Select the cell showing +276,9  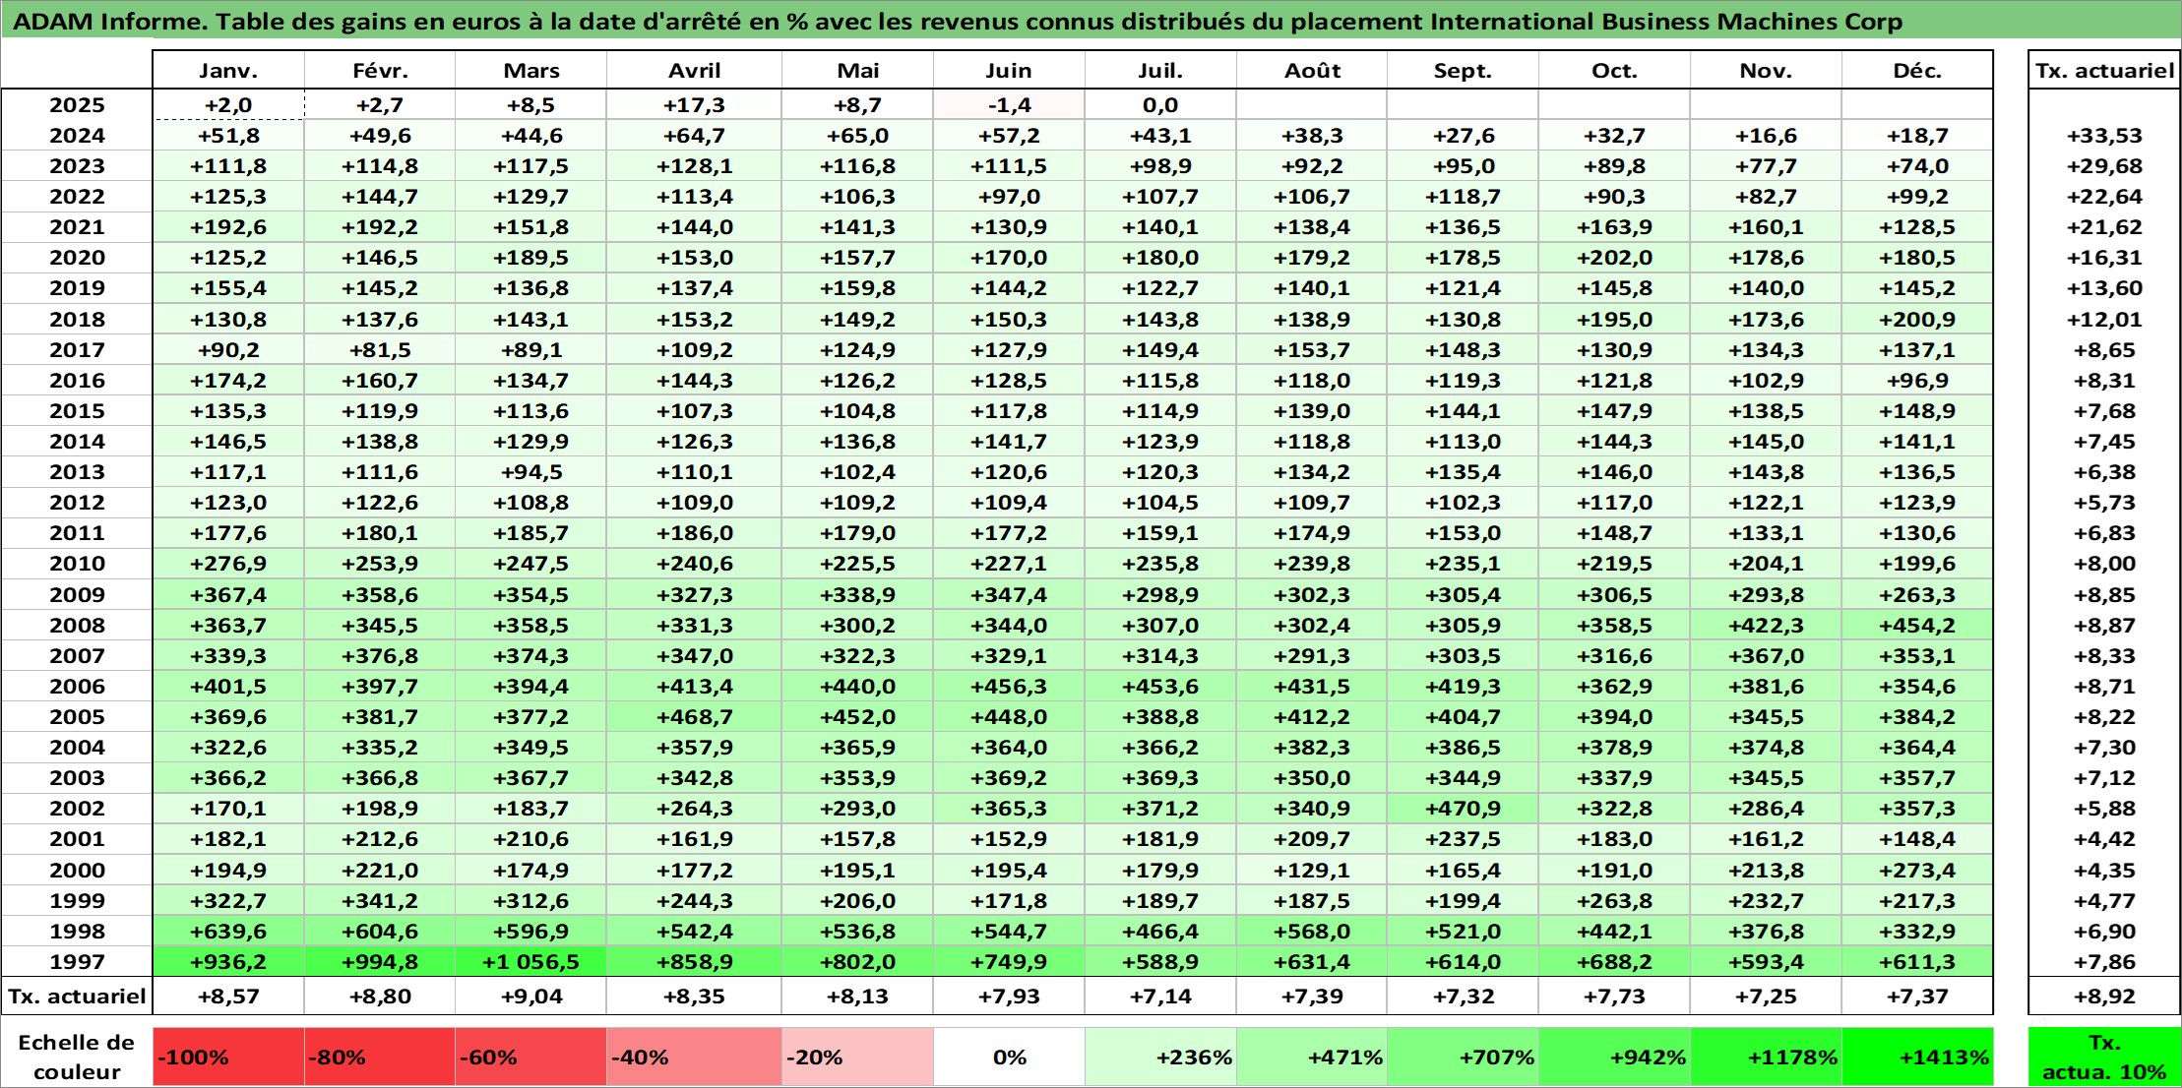click(228, 564)
